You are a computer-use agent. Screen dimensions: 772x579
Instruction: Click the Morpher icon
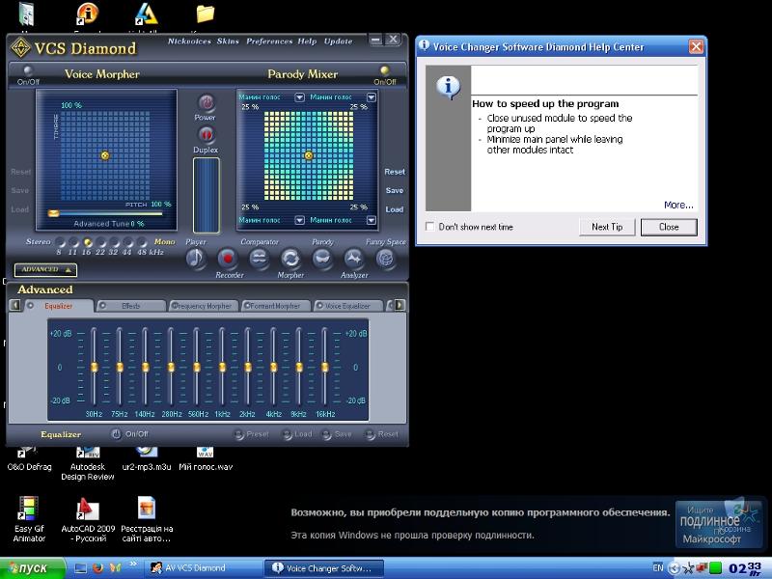click(290, 259)
